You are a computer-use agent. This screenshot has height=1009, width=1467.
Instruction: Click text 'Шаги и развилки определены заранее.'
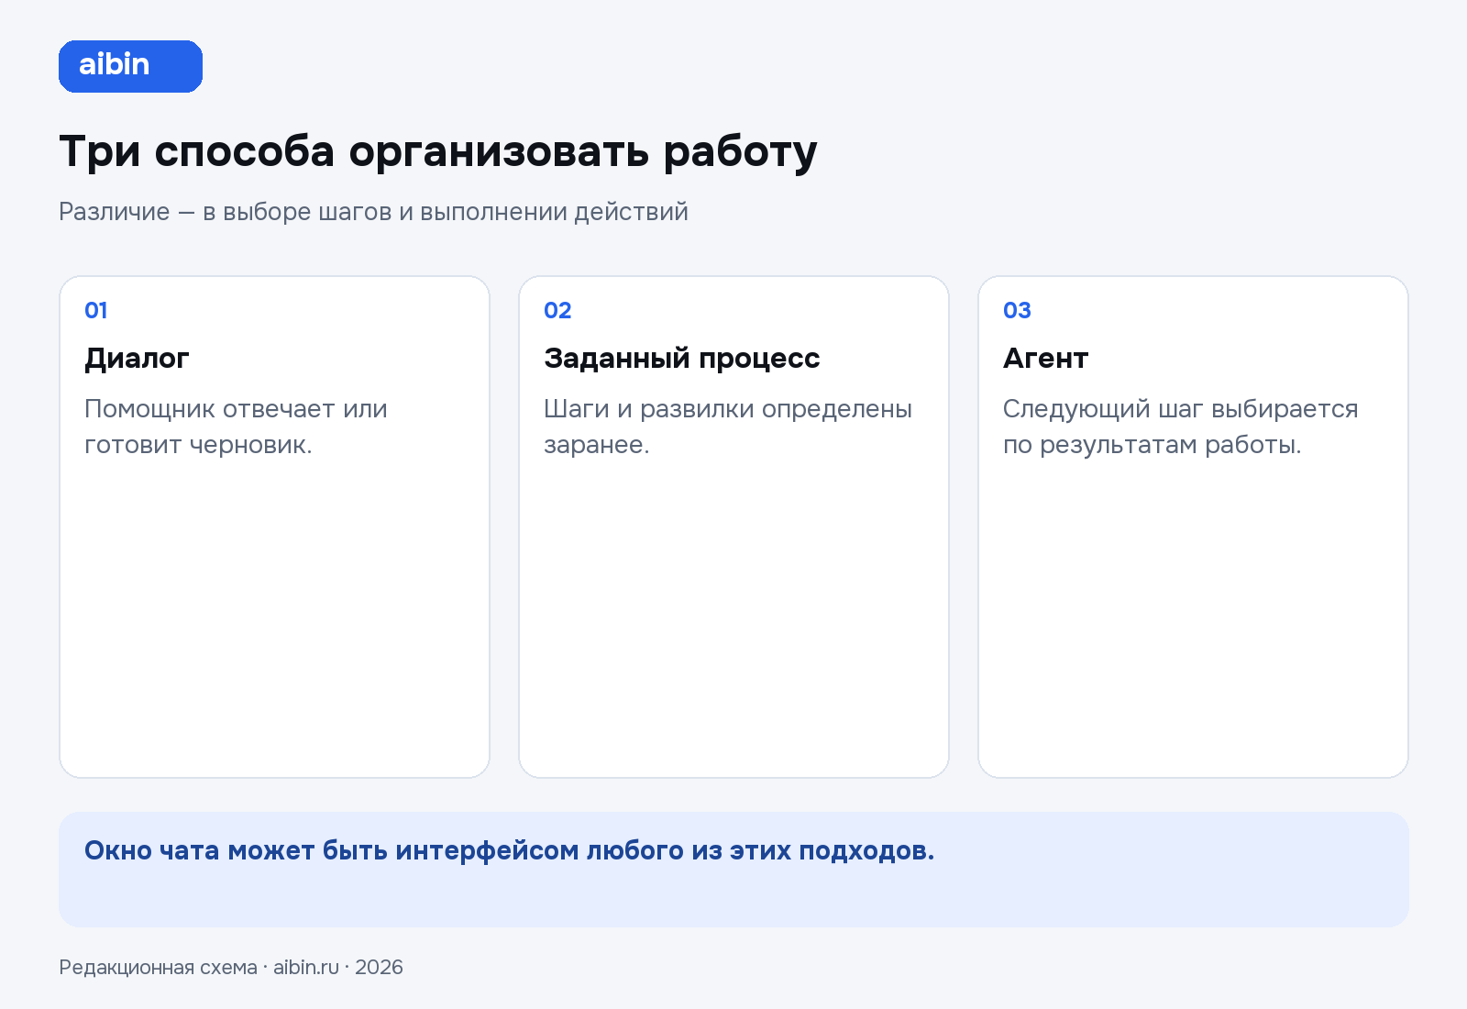pos(728,427)
